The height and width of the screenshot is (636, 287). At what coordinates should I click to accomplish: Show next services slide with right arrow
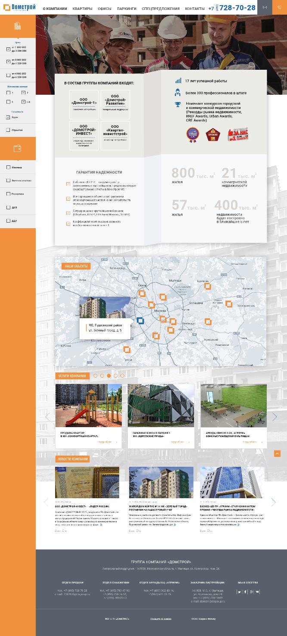tap(275, 416)
